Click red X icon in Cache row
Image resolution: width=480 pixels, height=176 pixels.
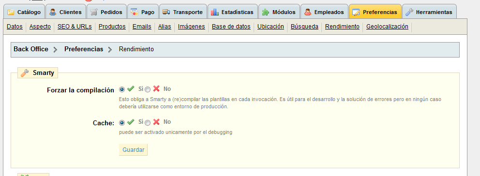(x=156, y=122)
